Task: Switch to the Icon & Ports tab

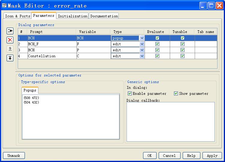Action: point(17,16)
